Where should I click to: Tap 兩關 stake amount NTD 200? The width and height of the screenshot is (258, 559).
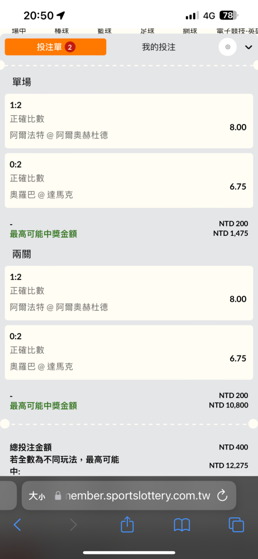[x=233, y=396]
